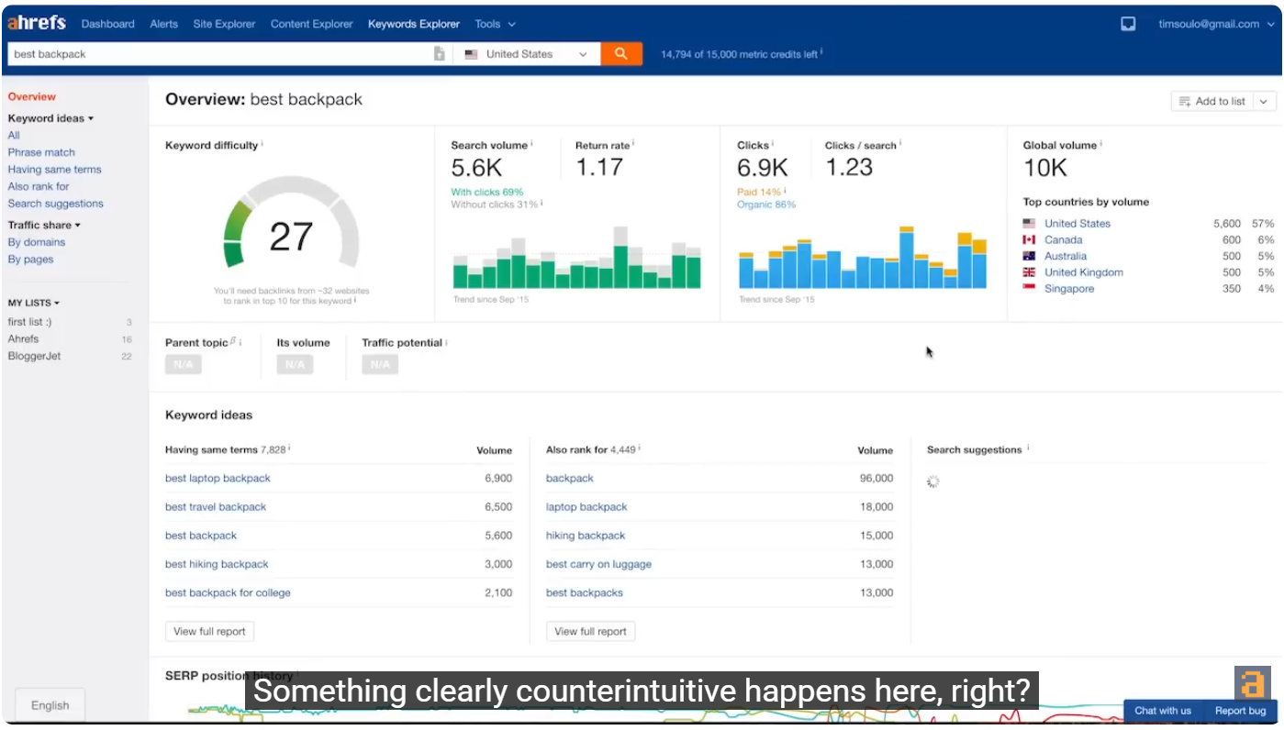
Task: Collapse the Traffic share sidebar section
Action: (x=44, y=225)
